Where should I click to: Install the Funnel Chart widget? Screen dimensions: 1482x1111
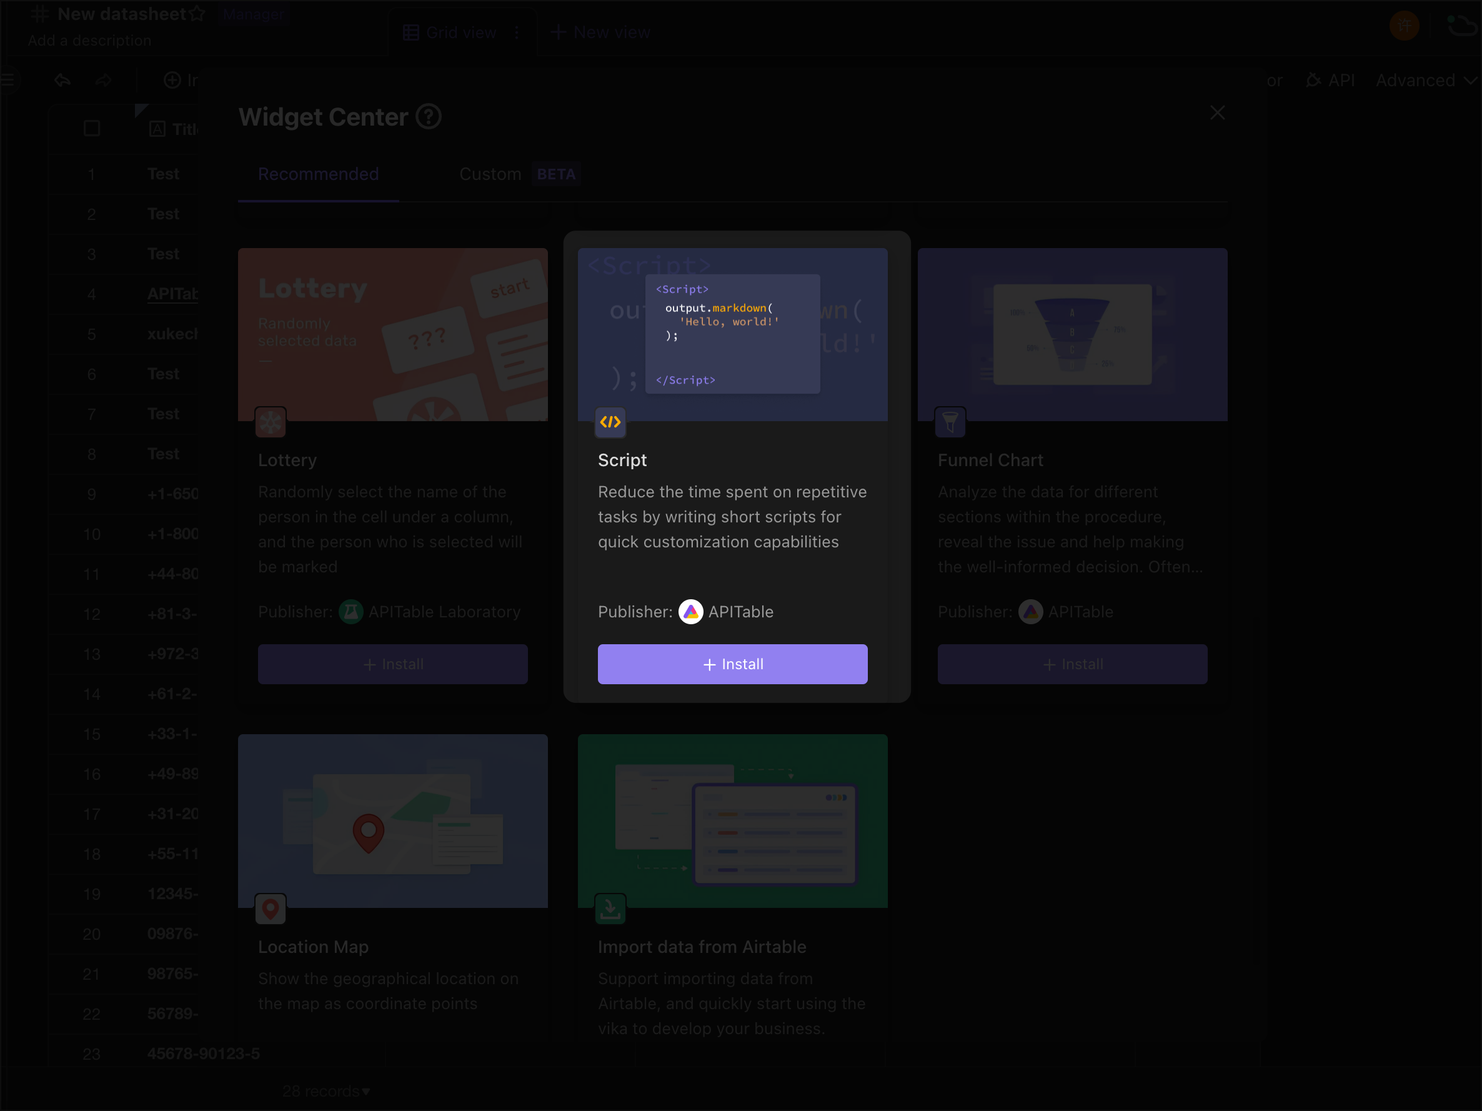(x=1072, y=664)
